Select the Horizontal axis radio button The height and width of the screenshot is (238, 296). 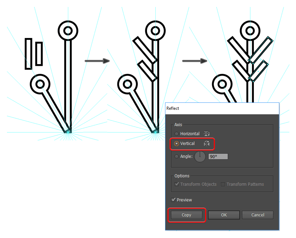177,134
